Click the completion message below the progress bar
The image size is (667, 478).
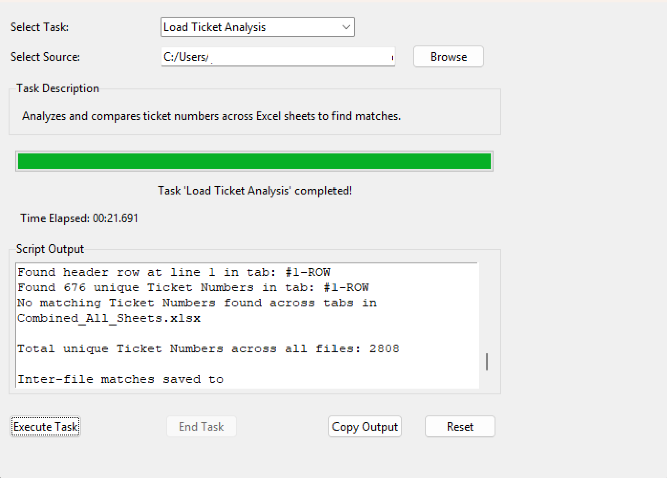click(x=255, y=190)
